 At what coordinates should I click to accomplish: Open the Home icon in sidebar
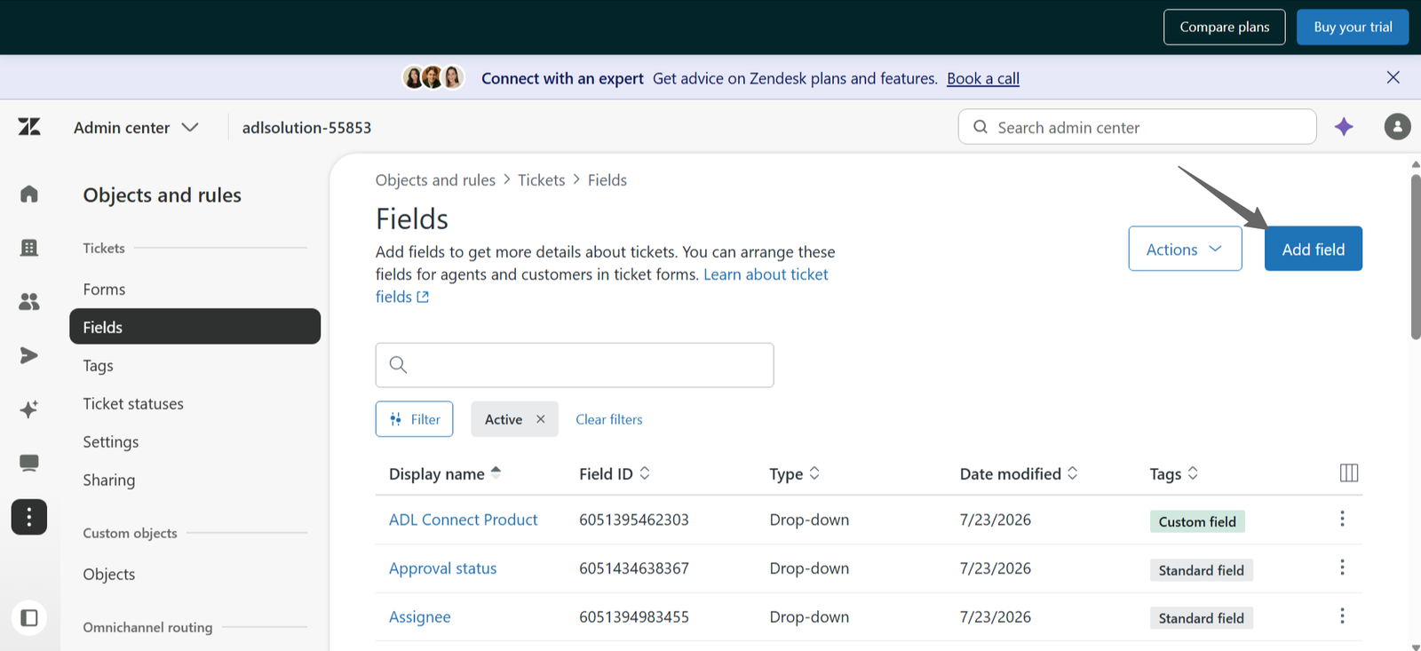coord(29,194)
